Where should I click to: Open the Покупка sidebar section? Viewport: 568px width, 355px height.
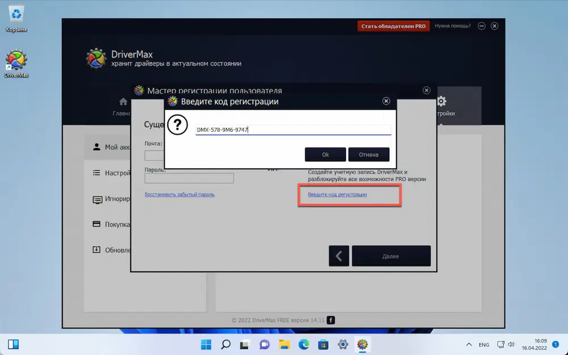[114, 224]
